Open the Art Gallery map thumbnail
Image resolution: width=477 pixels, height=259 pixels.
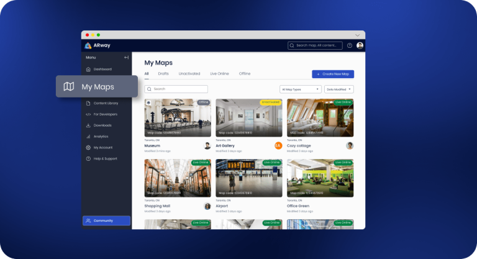(248, 118)
